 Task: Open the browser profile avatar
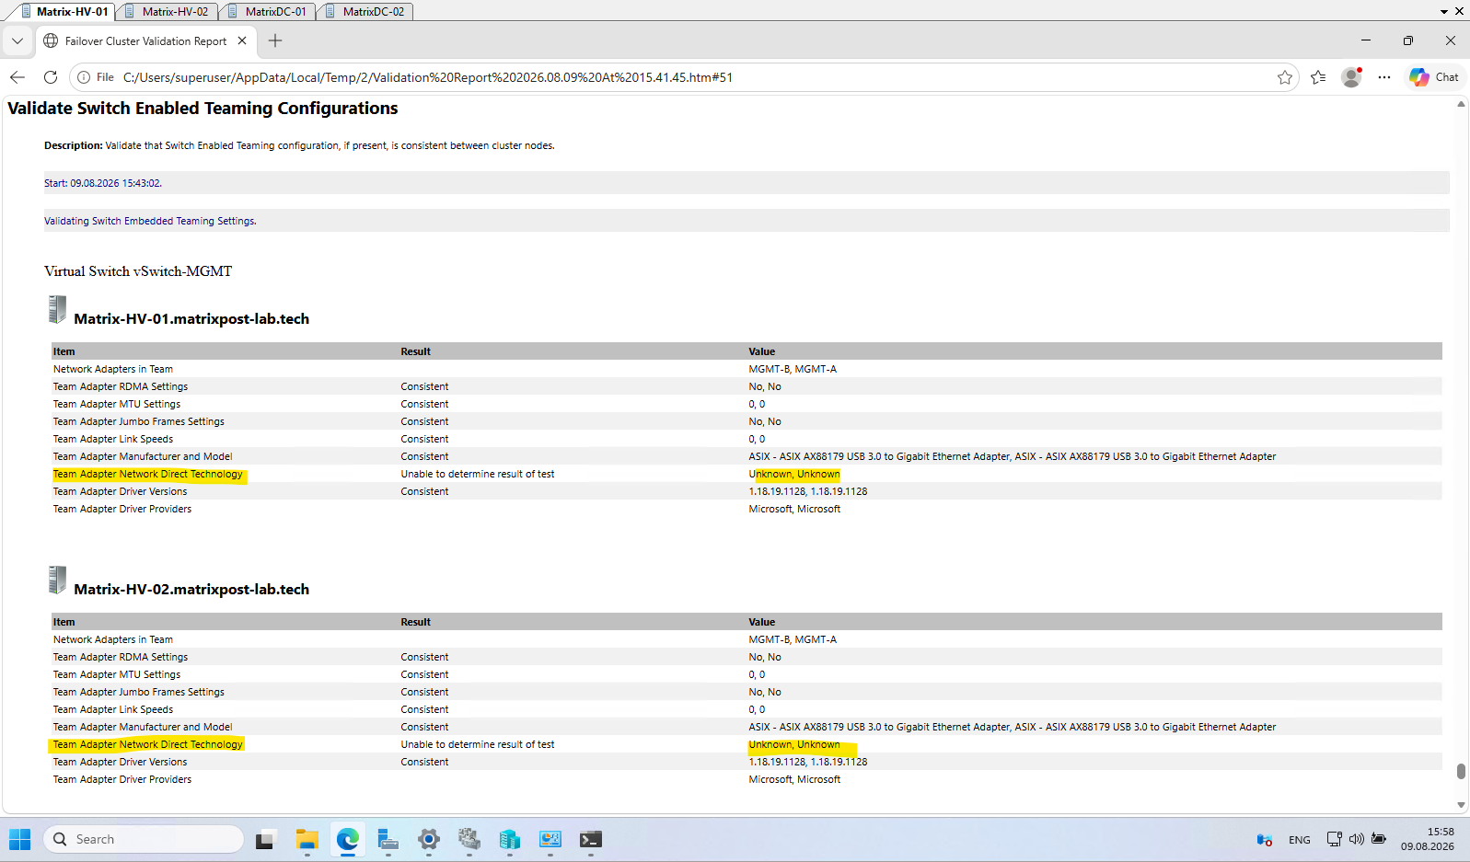(x=1351, y=77)
